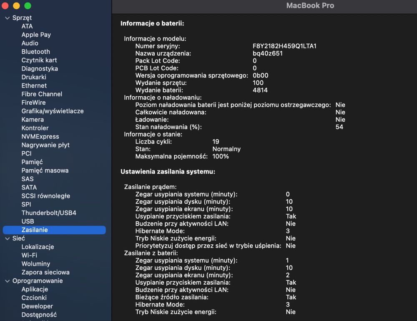Select Diagnostyka in the sidebar
The width and height of the screenshot is (417, 321).
[x=40, y=69]
